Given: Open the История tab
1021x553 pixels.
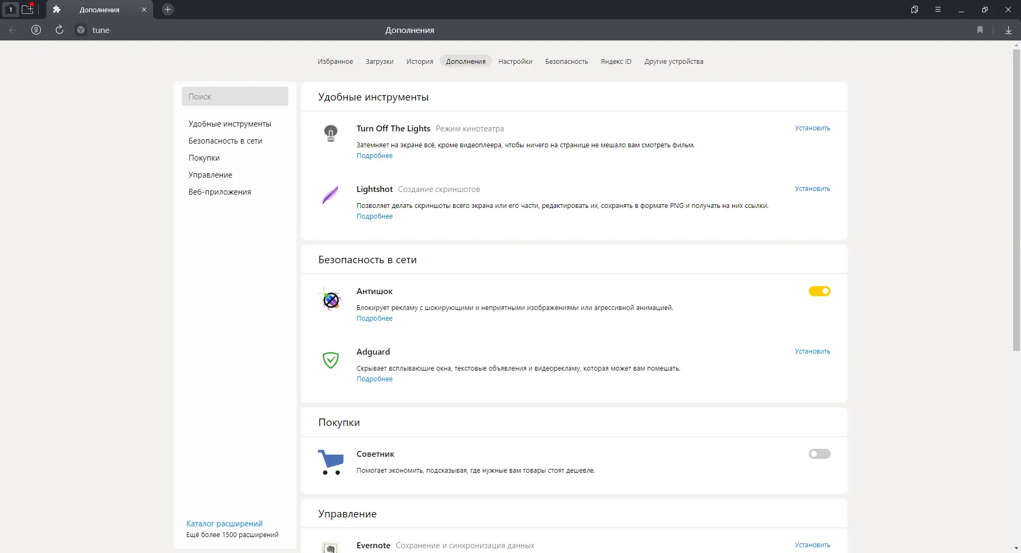Looking at the screenshot, I should point(420,62).
